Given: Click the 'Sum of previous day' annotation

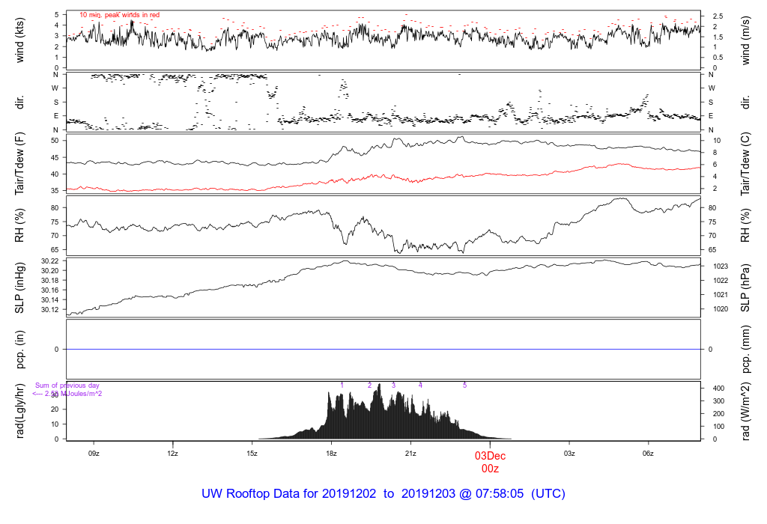Looking at the screenshot, I should point(67,386).
